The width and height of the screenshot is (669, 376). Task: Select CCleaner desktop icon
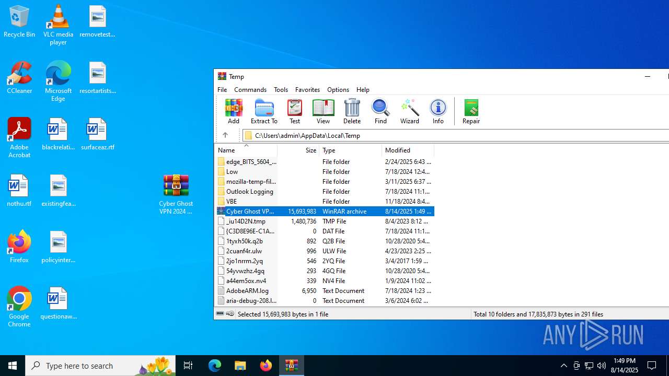point(19,78)
